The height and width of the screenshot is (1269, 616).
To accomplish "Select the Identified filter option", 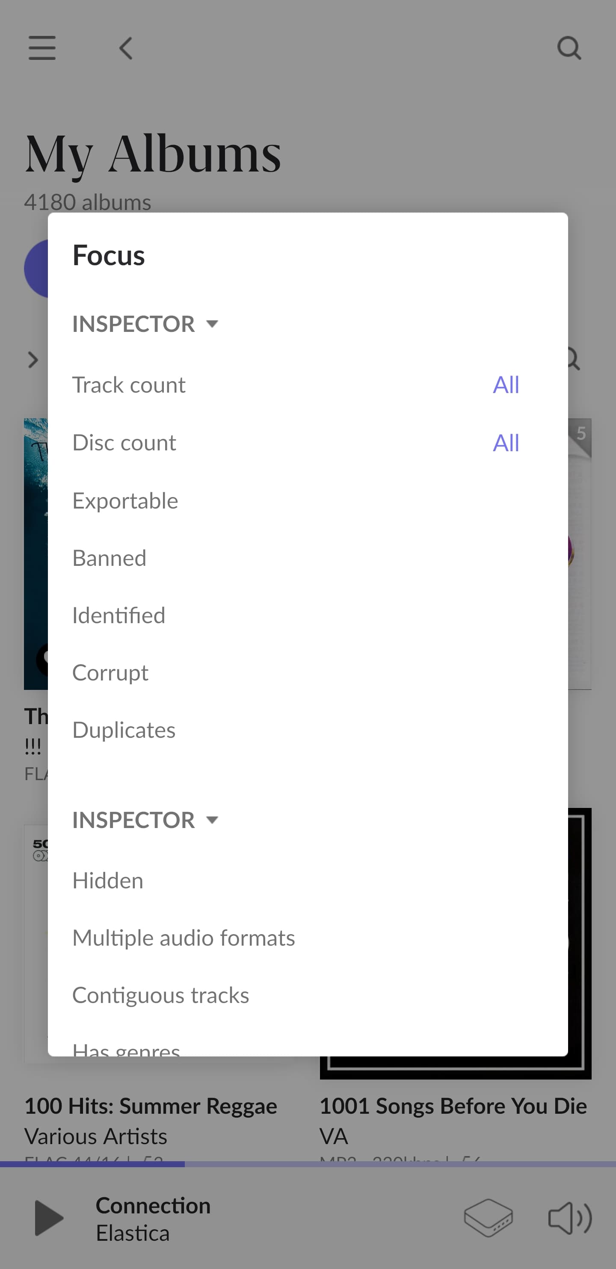I will click(x=308, y=615).
